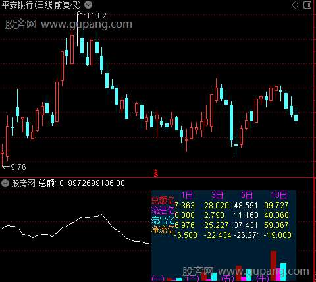
Task: Click the tallest dark red 10-day bar
Action: [273, 266]
